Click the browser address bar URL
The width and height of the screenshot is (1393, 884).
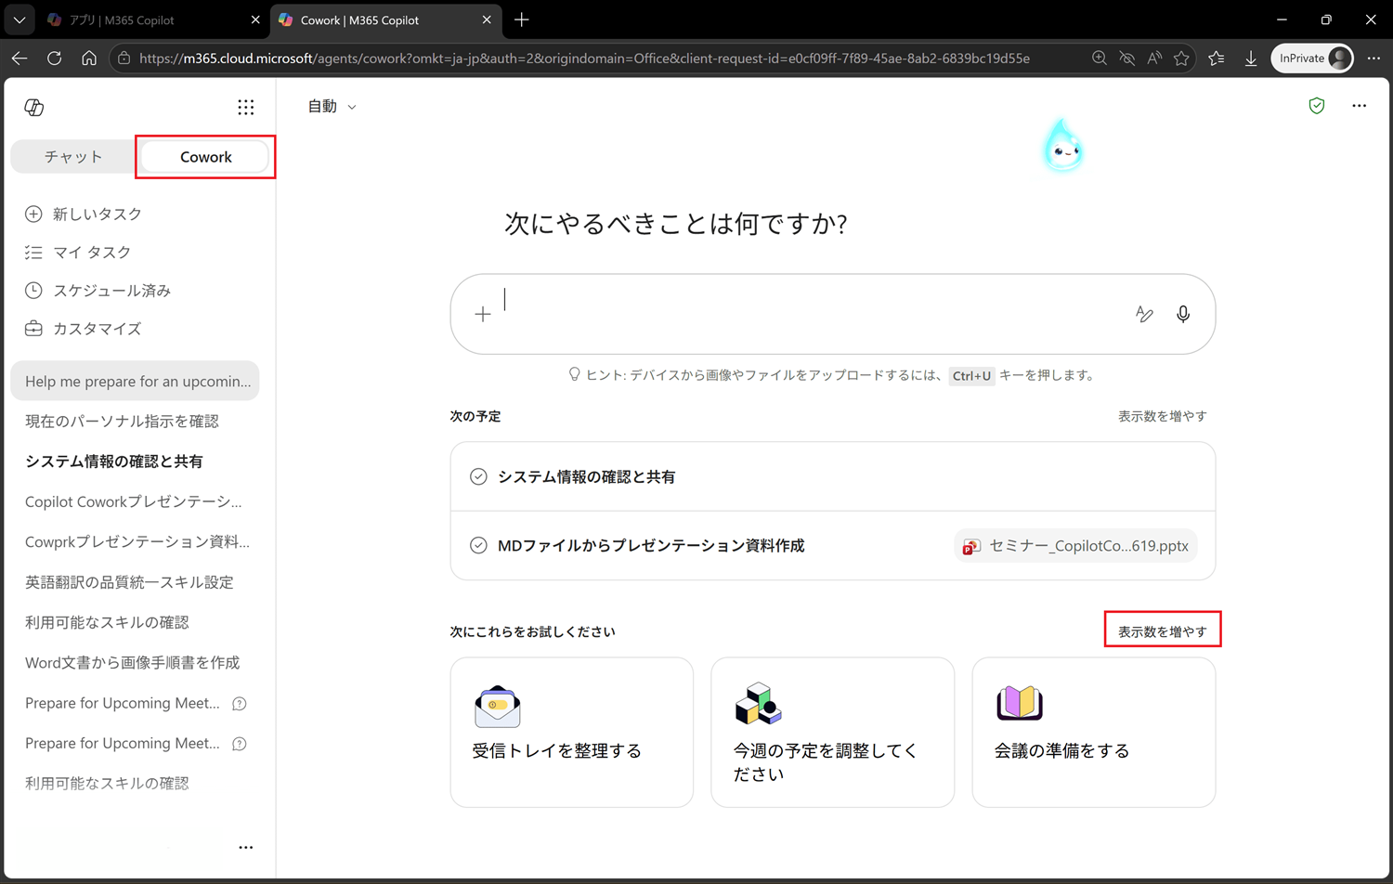pyautogui.click(x=584, y=58)
